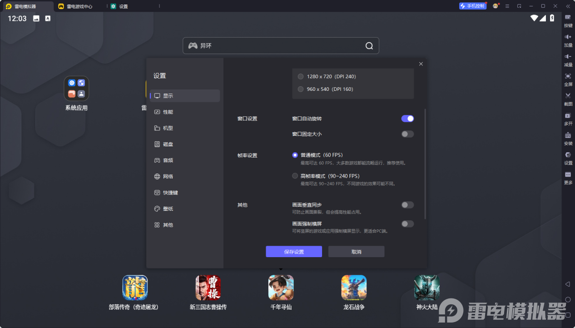Screen dimensions: 575x328
Task: Toggle 画面强制横屏 force landscape switch
Action: click(x=407, y=224)
